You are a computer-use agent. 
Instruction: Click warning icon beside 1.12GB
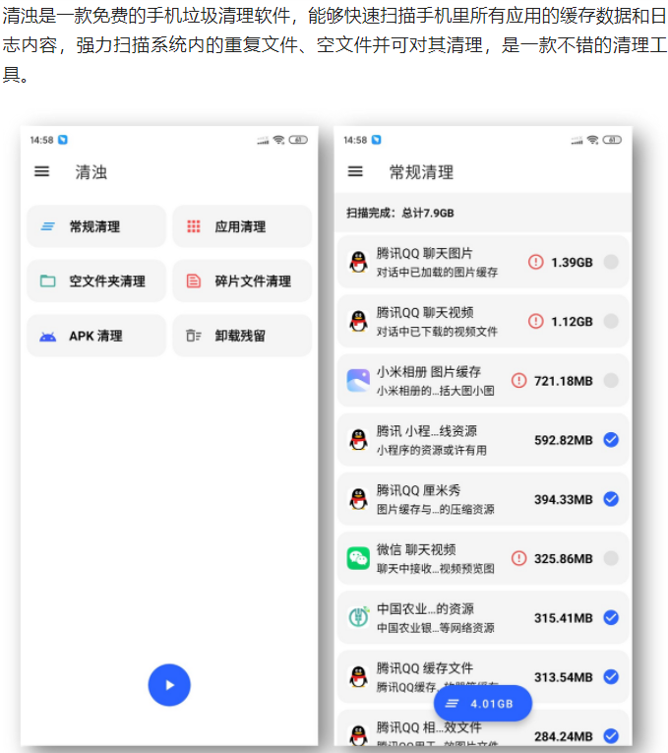[x=535, y=321]
